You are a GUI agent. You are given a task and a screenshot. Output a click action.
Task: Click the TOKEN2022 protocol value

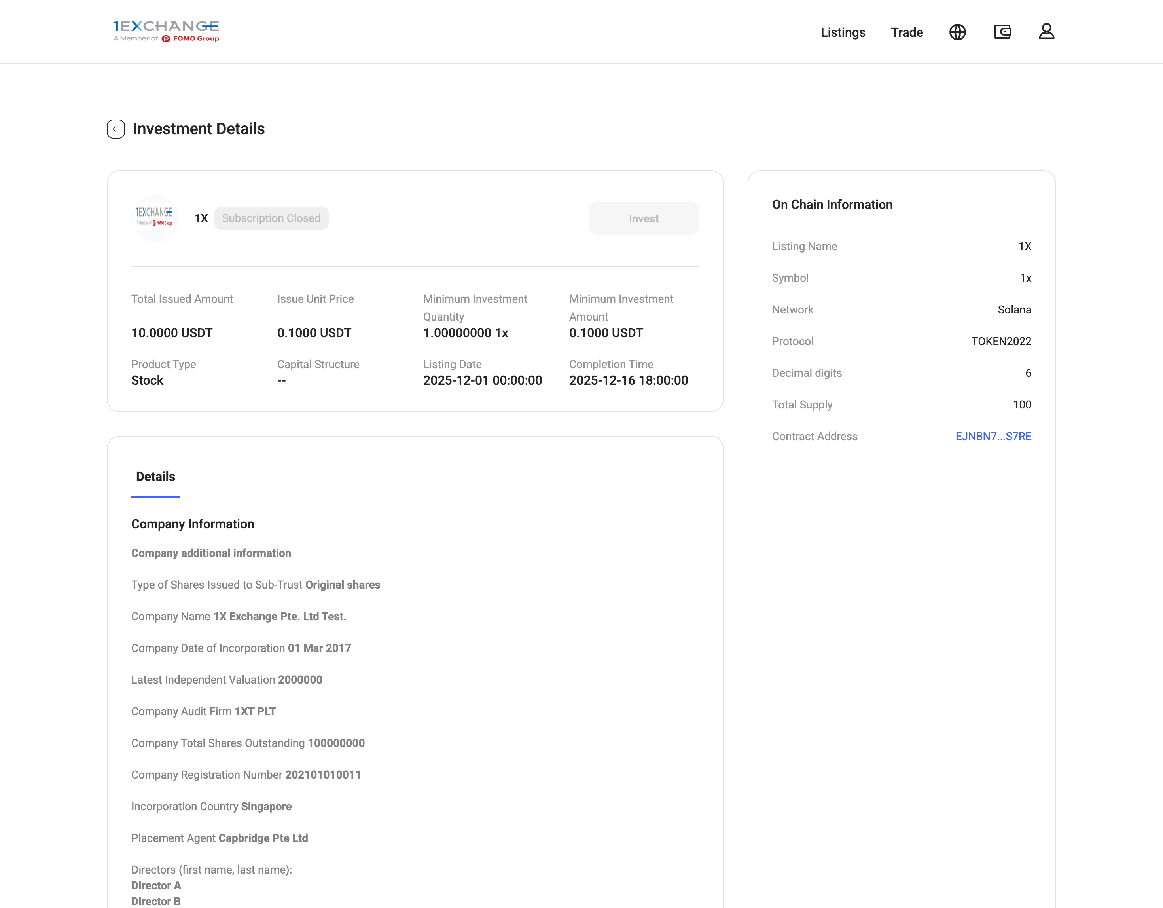click(1001, 342)
